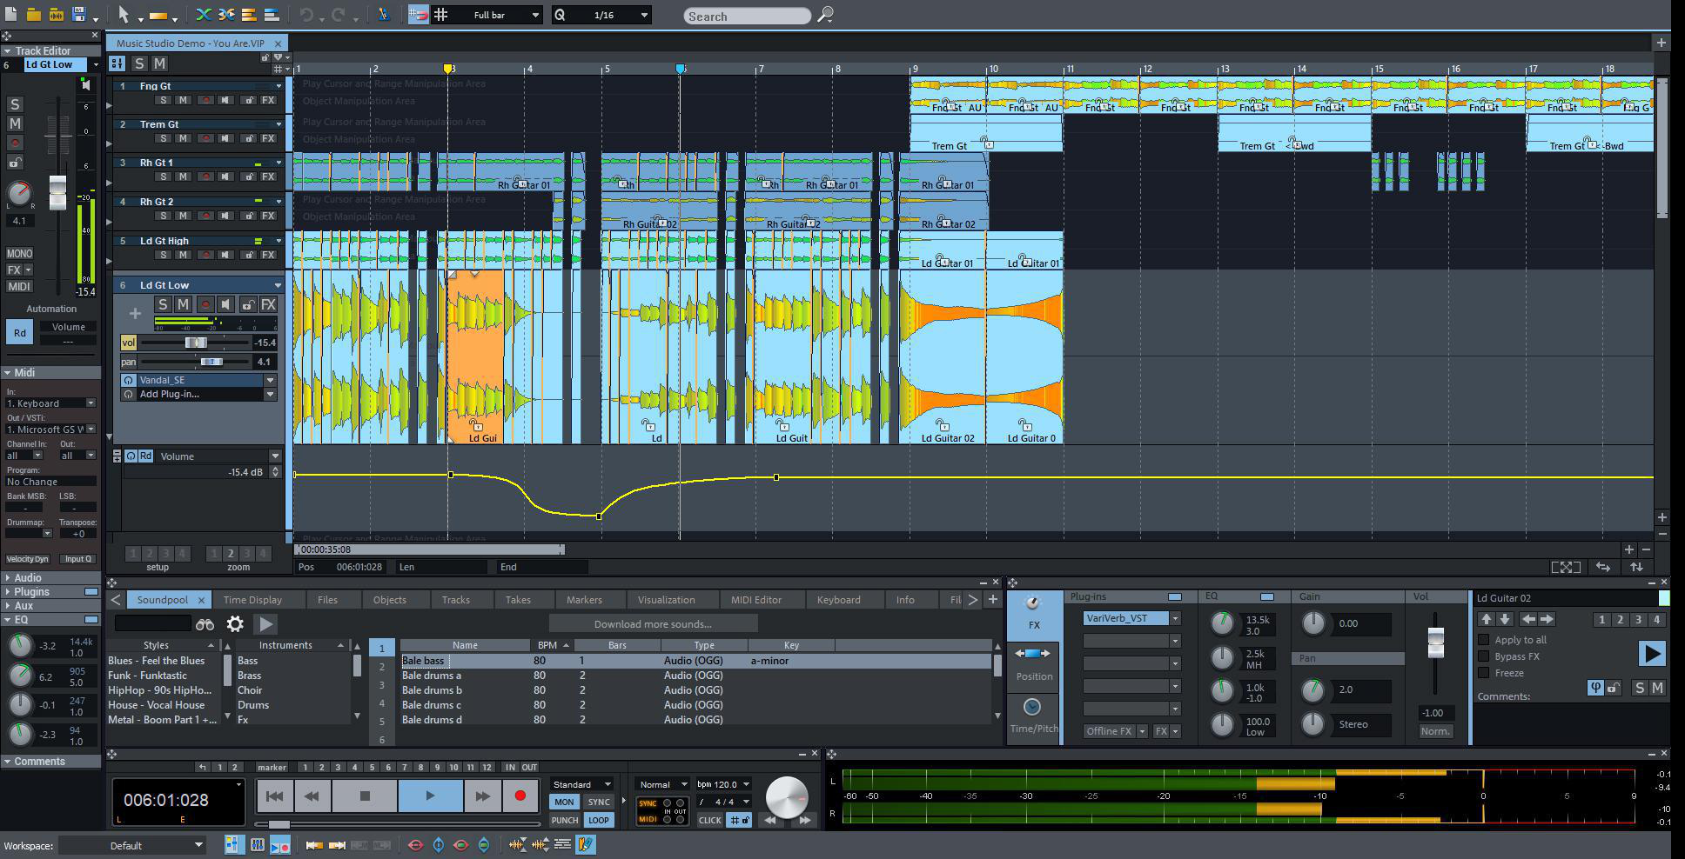Toggle the snap magnet icon
The height and width of the screenshot is (859, 1685).
coord(419,15)
